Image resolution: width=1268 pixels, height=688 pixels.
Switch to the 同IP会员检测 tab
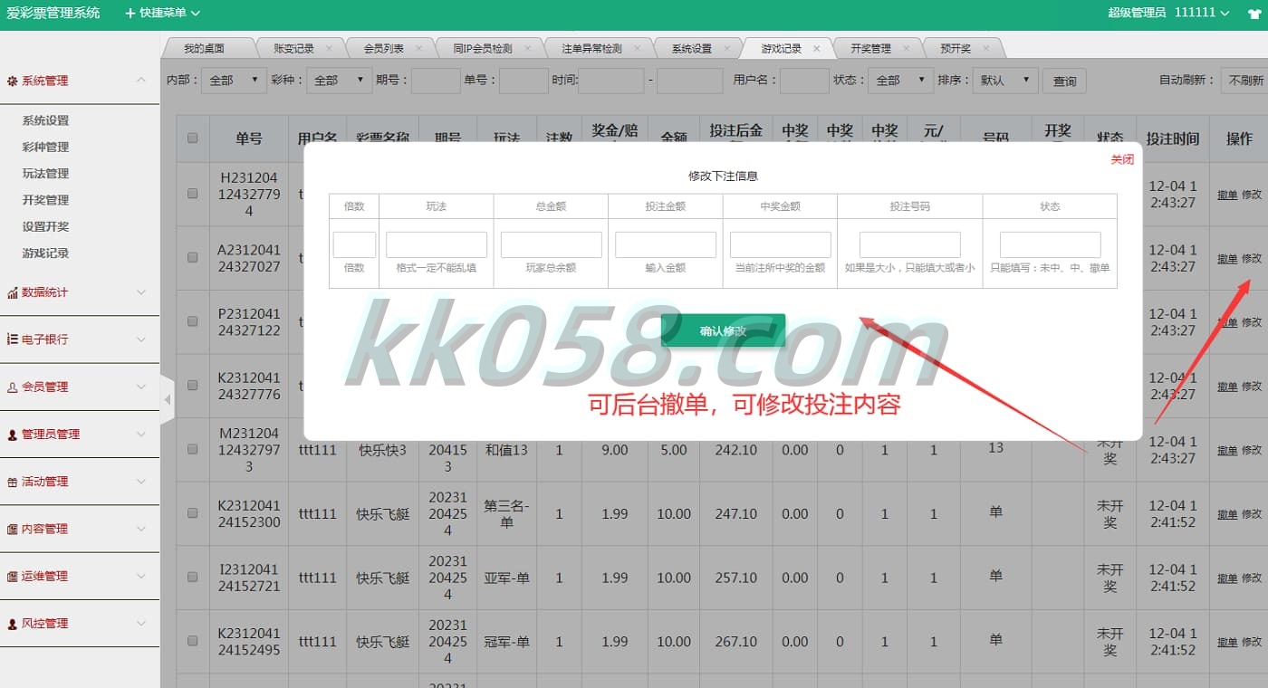click(482, 49)
